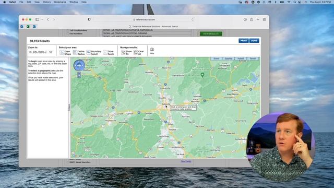This screenshot has height=188, width=334.
Task: Open the History menu
Action: click(47, 2)
